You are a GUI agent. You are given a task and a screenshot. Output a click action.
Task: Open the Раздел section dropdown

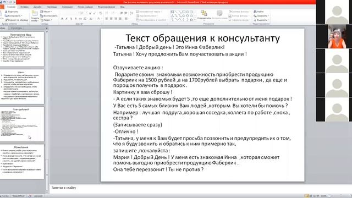(x=46, y=20)
